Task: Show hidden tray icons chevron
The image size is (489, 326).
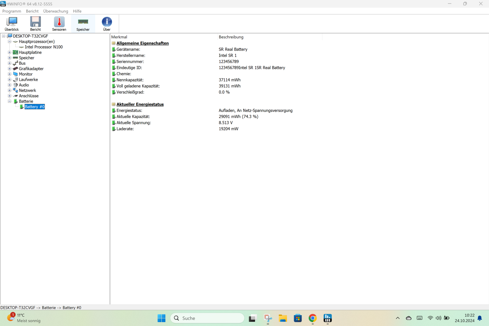Action: pos(398,318)
